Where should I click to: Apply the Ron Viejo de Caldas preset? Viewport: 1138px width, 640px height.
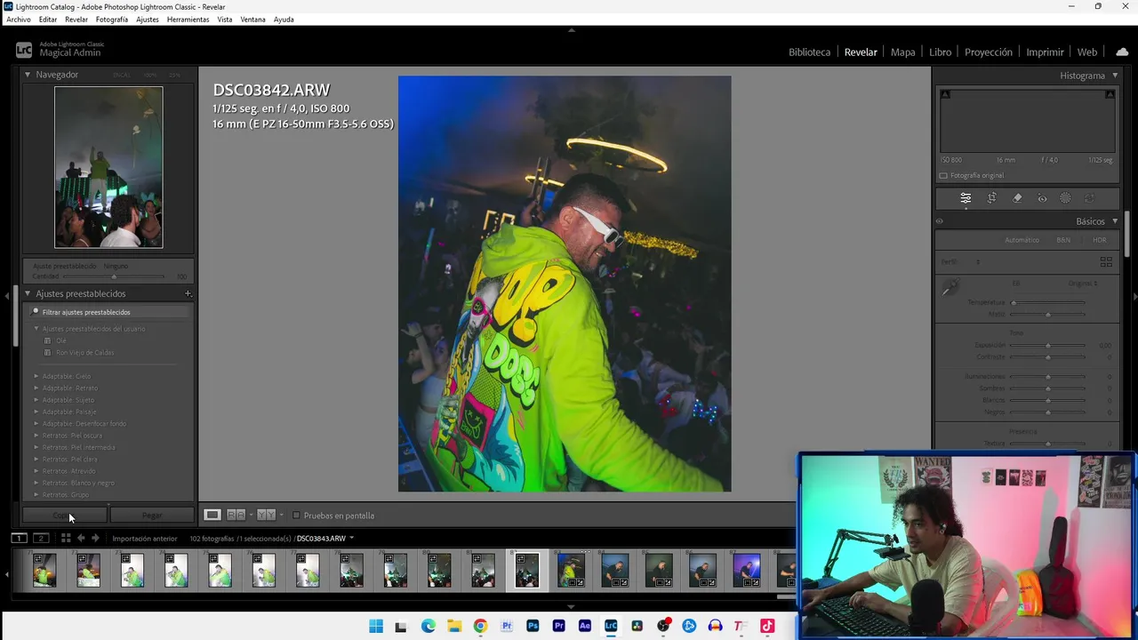[x=84, y=353]
